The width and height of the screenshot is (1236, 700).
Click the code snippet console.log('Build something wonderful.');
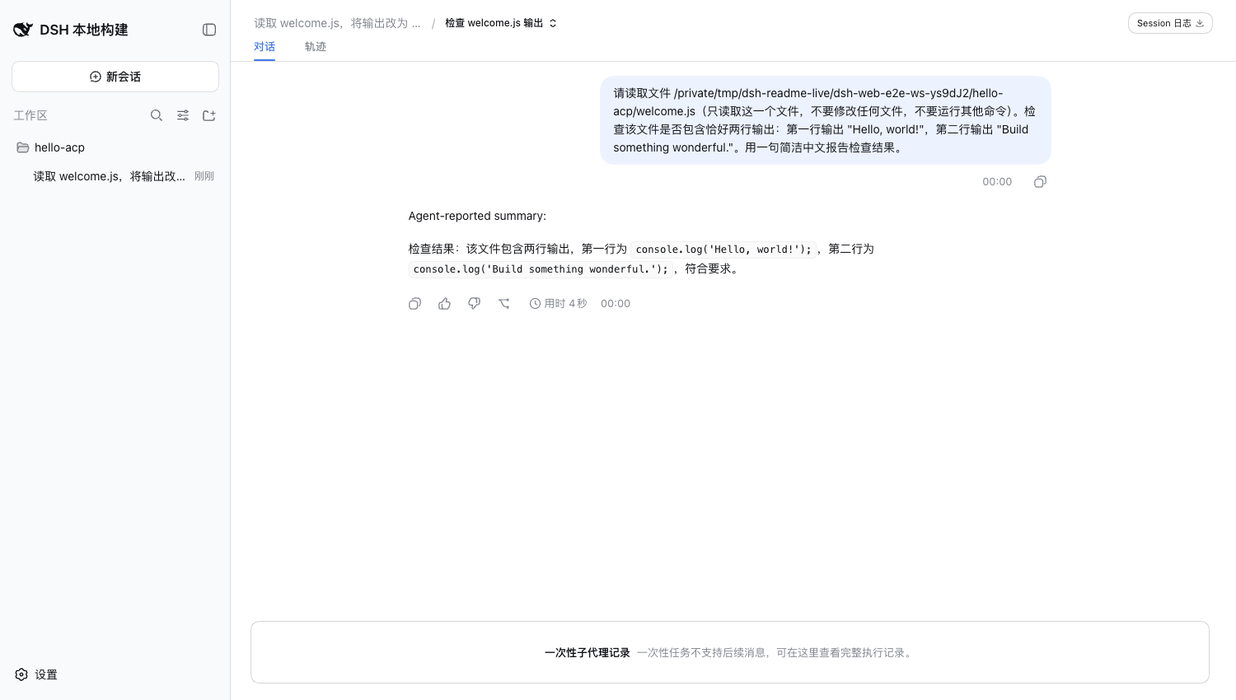pyautogui.click(x=541, y=269)
